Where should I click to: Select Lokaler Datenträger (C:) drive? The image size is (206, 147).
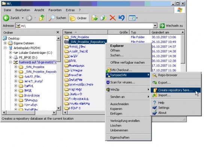(x=36, y=53)
